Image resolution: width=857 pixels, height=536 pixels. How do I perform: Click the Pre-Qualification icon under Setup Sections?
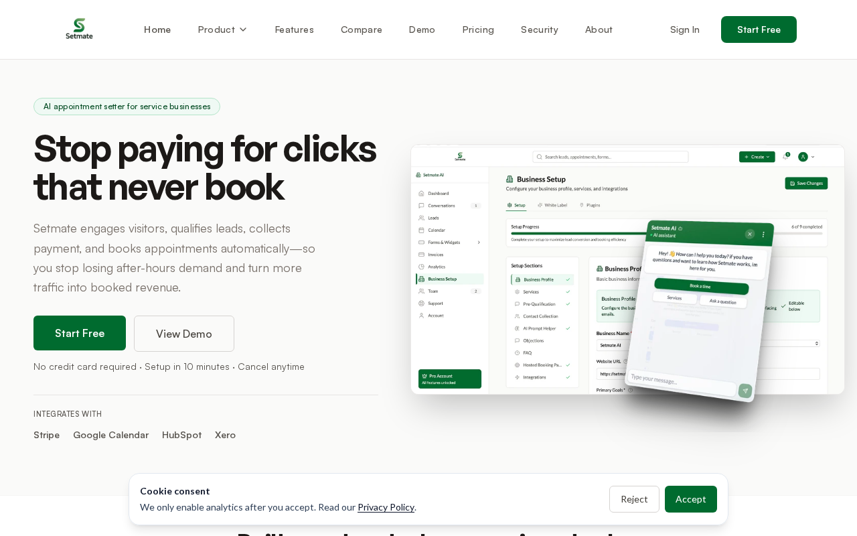click(517, 304)
